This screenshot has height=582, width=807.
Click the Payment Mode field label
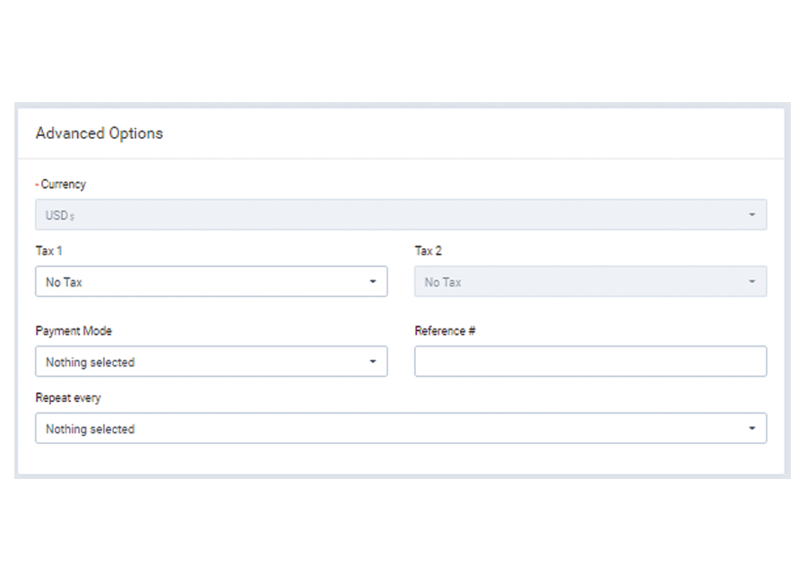point(74,331)
